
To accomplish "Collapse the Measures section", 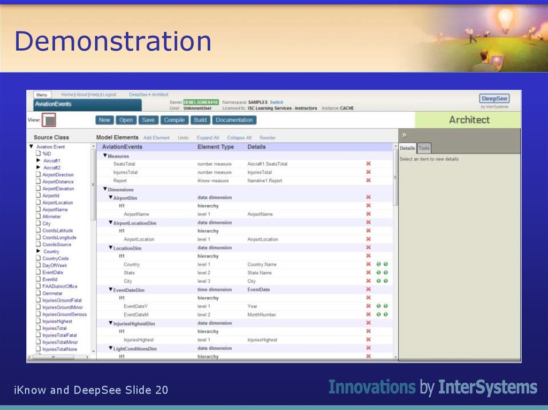I will (105, 156).
